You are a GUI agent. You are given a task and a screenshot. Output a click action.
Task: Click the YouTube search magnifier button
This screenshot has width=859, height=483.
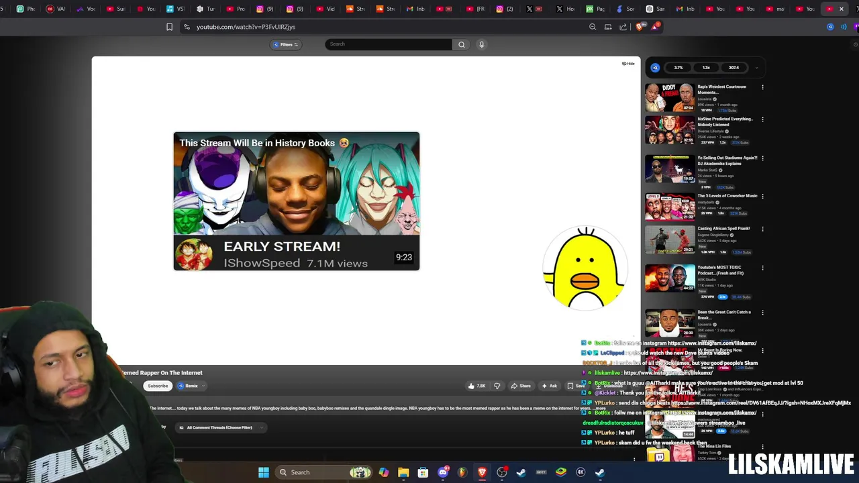[x=461, y=44]
